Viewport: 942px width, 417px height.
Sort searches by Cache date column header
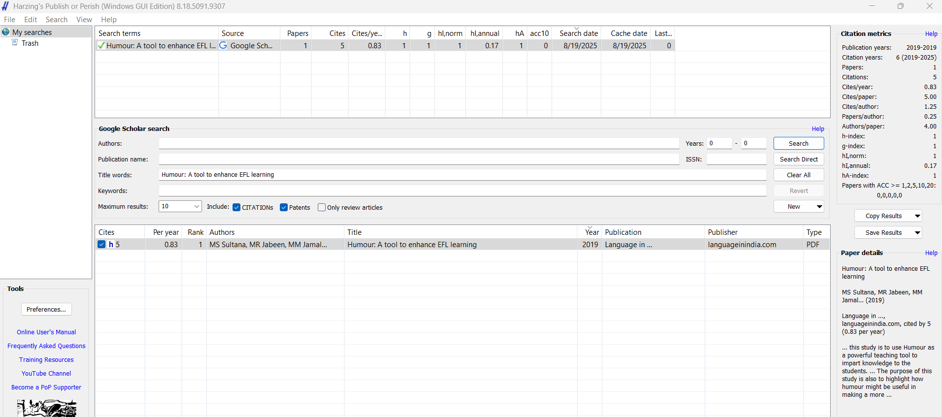tap(626, 33)
